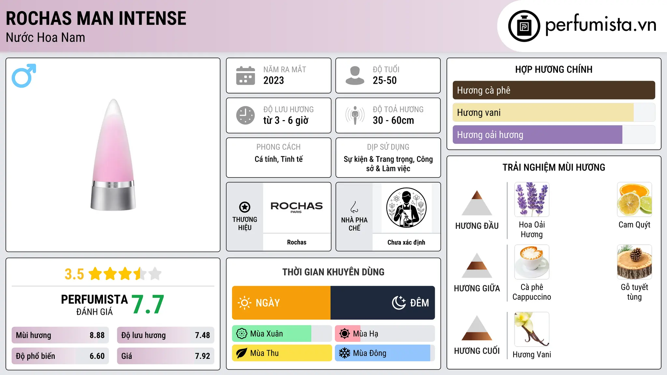This screenshot has height=375, width=667.
Task: Click the Giá 7.92 score box
Action: pos(166,356)
